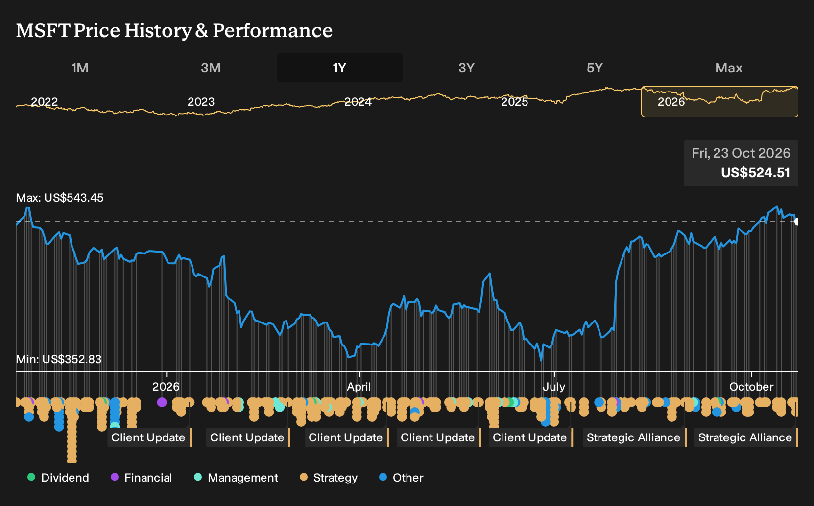Toggle the Strategy legend filter
This screenshot has width=814, height=506.
click(x=329, y=478)
